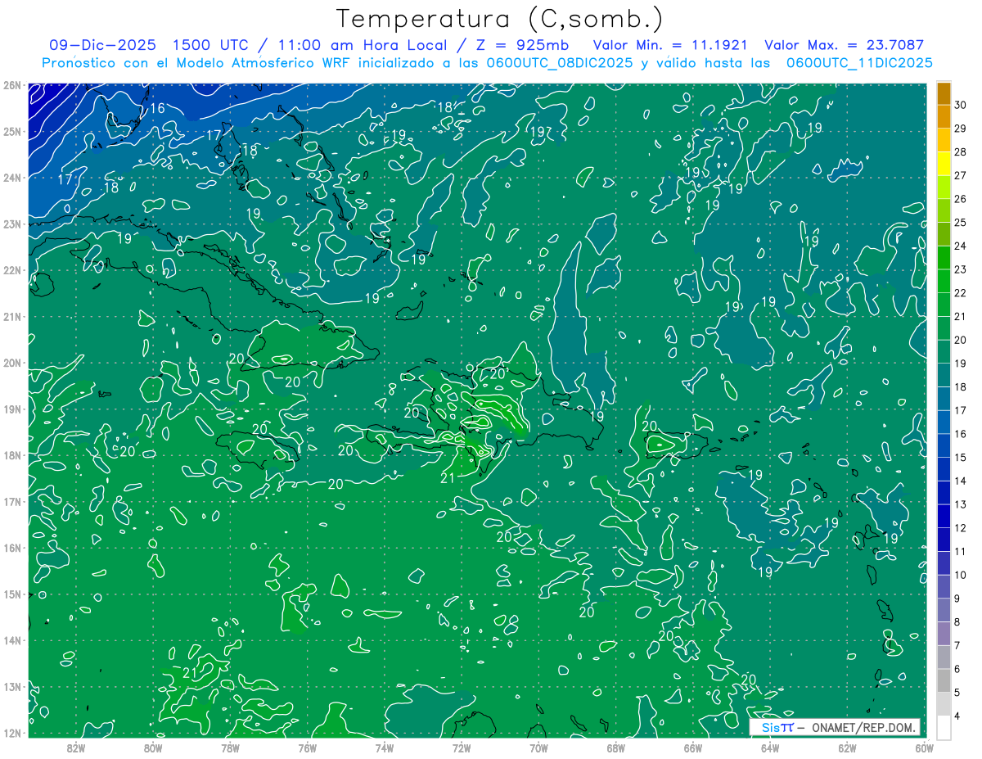Click the 64W longitude axis label
982x759 pixels.
coord(770,747)
